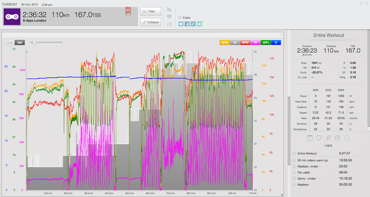Tick the Derny - vinder. lap checkbox
The height and width of the screenshot is (197, 370).
[x=294, y=179]
